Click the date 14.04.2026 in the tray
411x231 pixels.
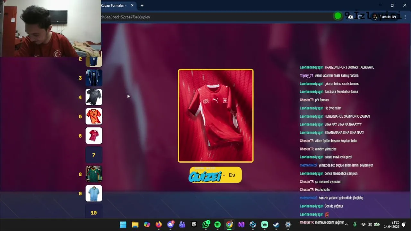point(391,227)
